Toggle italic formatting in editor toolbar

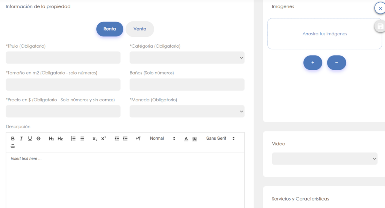tap(21, 139)
